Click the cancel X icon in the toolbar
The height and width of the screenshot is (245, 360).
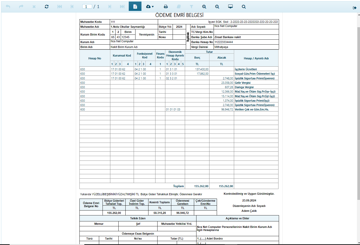click(x=34, y=7)
